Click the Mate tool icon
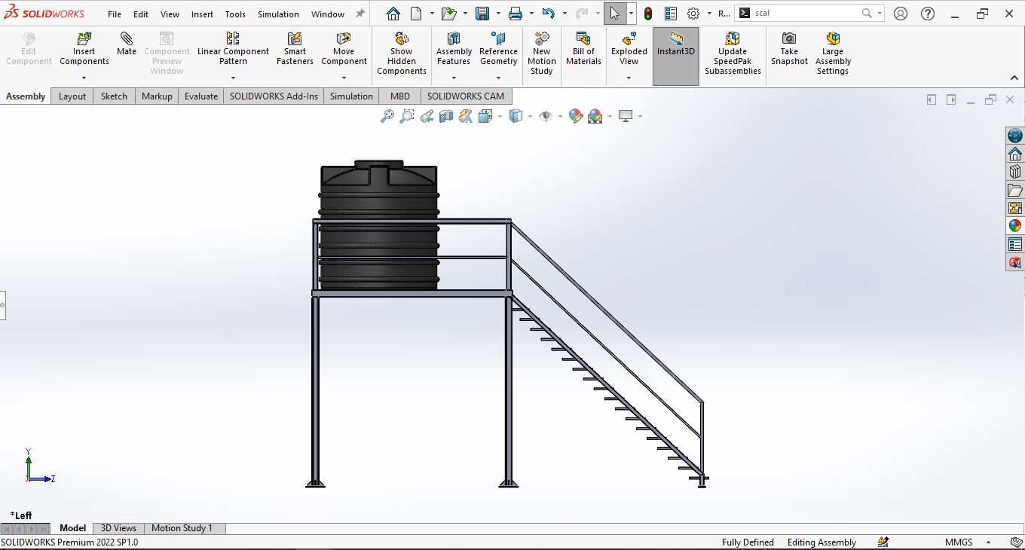 (x=127, y=44)
